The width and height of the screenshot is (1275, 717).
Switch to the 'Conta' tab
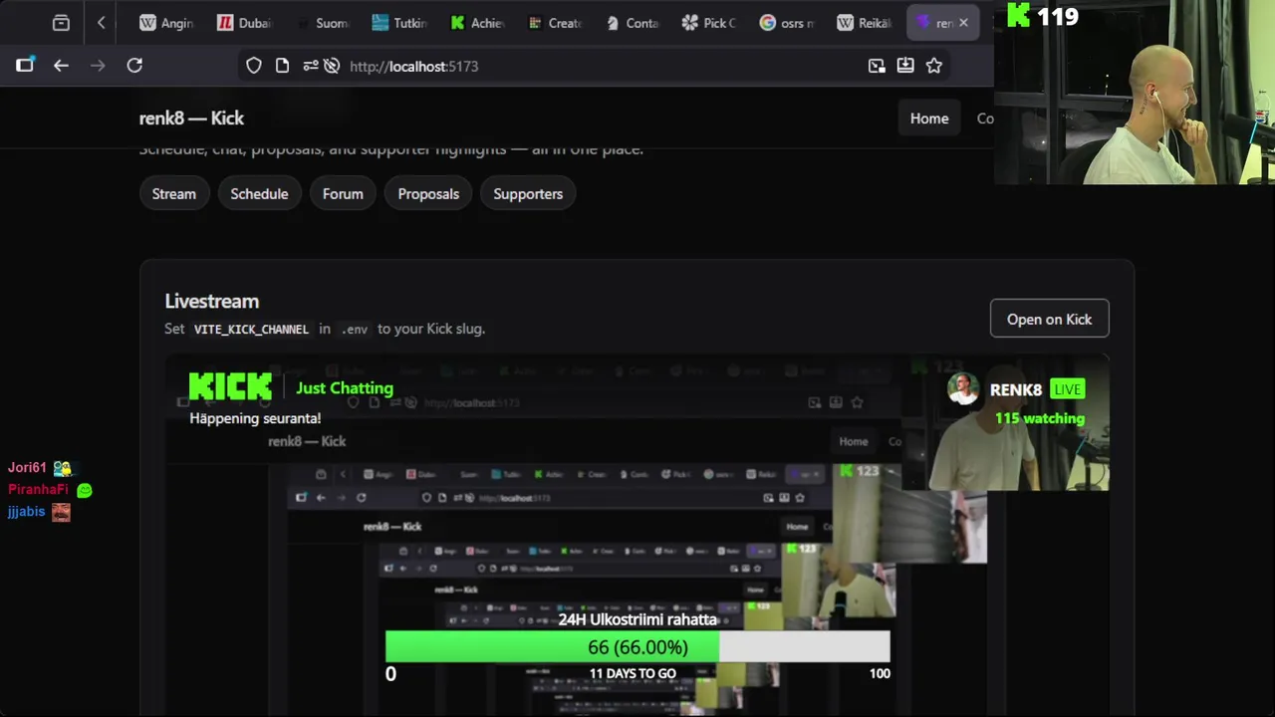tap(633, 23)
